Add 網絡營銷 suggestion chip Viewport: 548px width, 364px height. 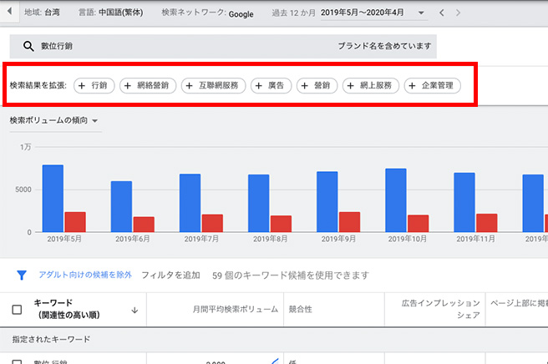pyautogui.click(x=148, y=86)
